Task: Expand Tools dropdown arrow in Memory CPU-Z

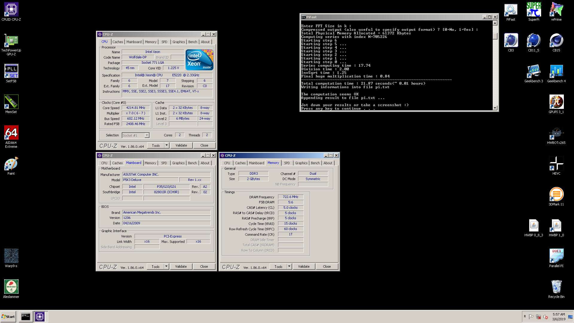Action: 289,266
